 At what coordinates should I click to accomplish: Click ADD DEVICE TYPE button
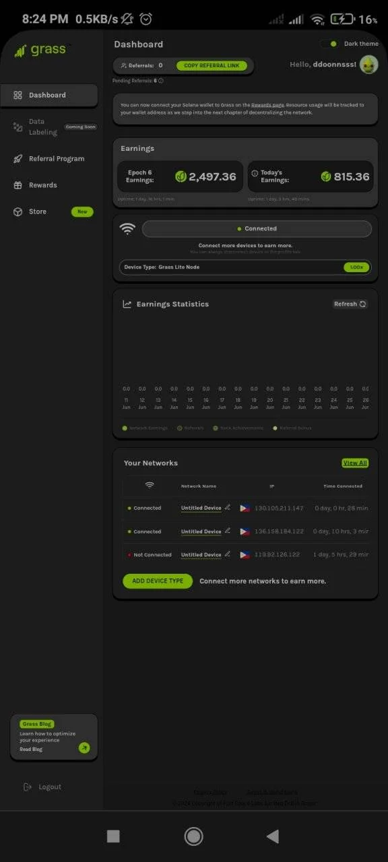158,581
